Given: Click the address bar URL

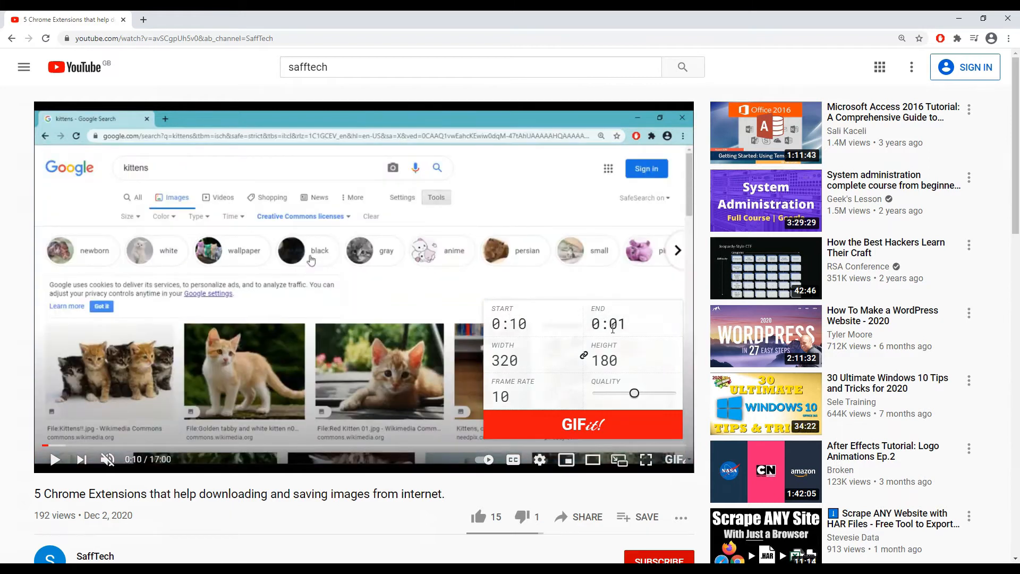Looking at the screenshot, I should pyautogui.click(x=174, y=38).
